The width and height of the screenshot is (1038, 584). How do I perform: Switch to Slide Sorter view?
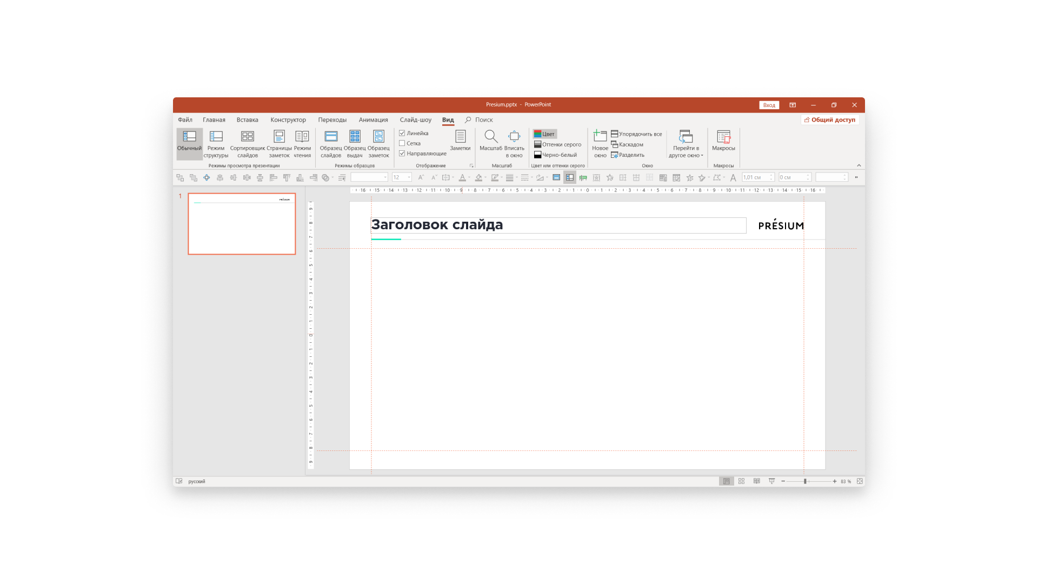247,143
